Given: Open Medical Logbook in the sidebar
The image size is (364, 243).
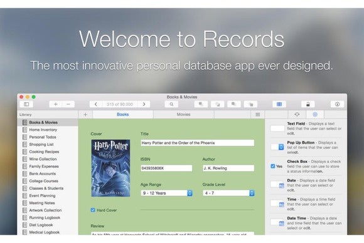Looking at the screenshot, I should point(48,232).
